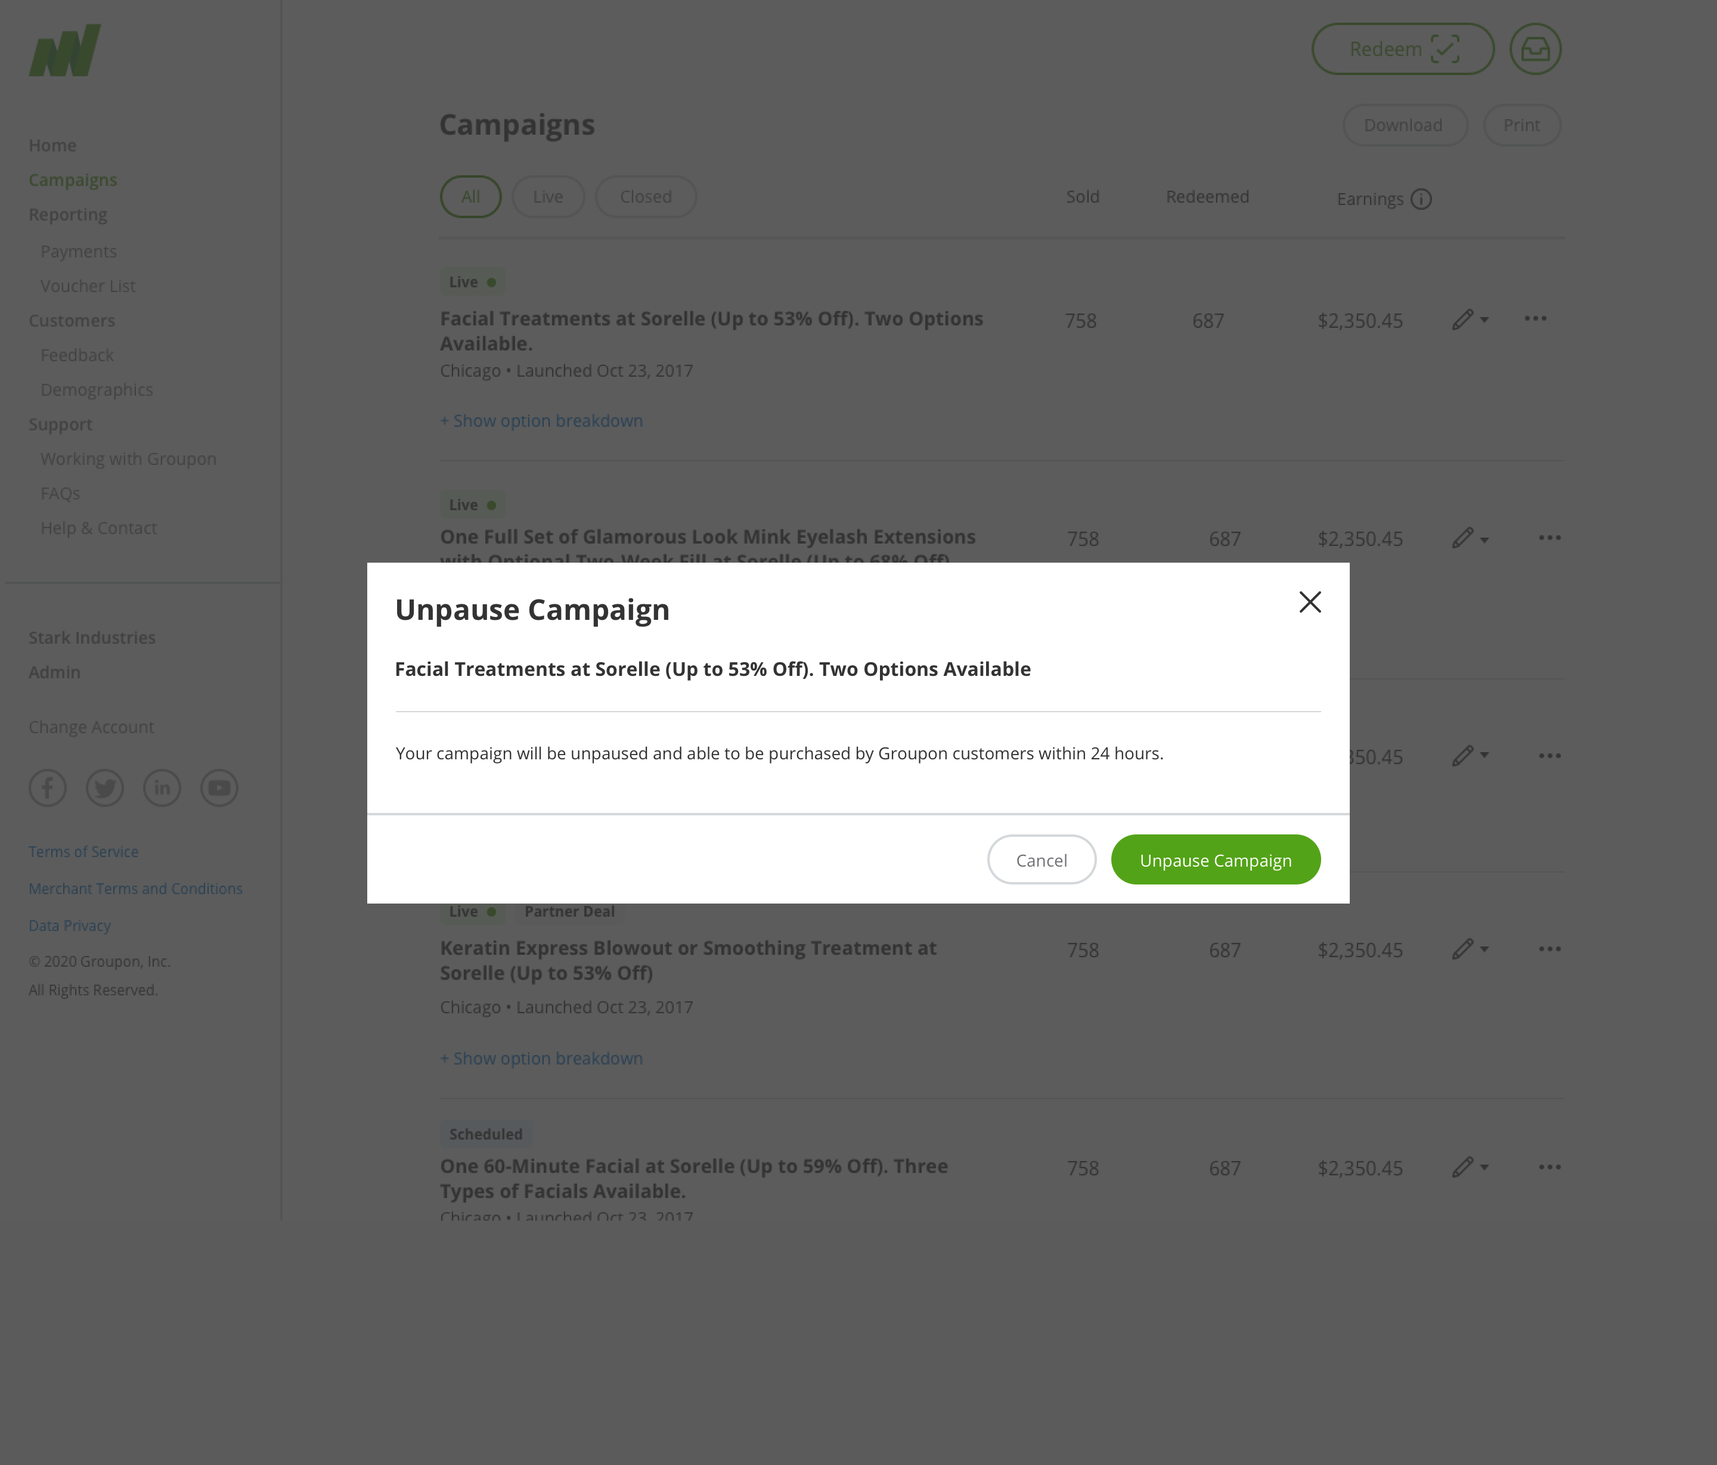Viewport: 1717px width, 1465px height.
Task: Open the Facebook social icon
Action: [48, 787]
